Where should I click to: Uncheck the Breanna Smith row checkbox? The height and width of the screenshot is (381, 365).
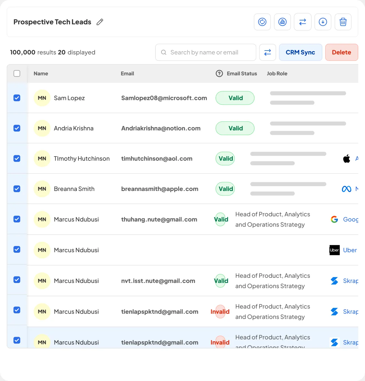[x=17, y=189]
